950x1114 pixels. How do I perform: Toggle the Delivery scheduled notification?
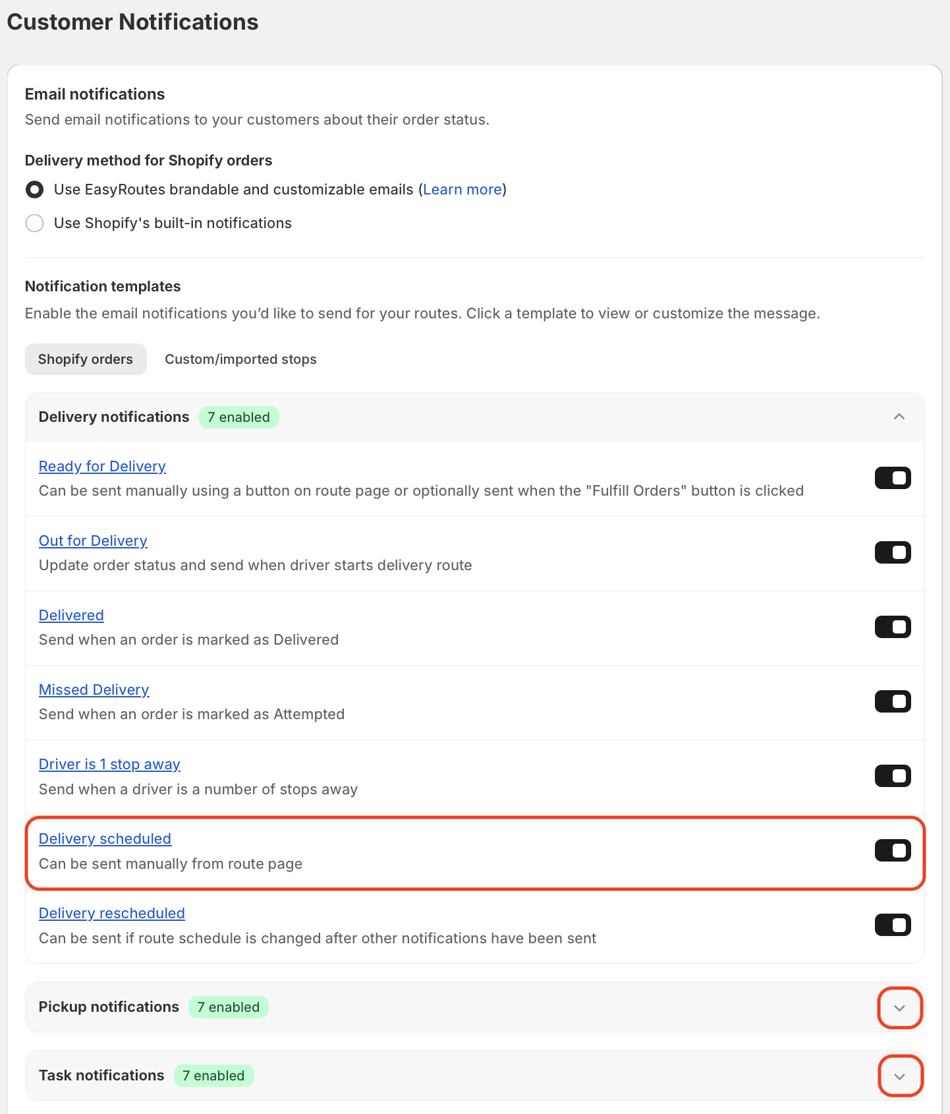click(x=893, y=850)
